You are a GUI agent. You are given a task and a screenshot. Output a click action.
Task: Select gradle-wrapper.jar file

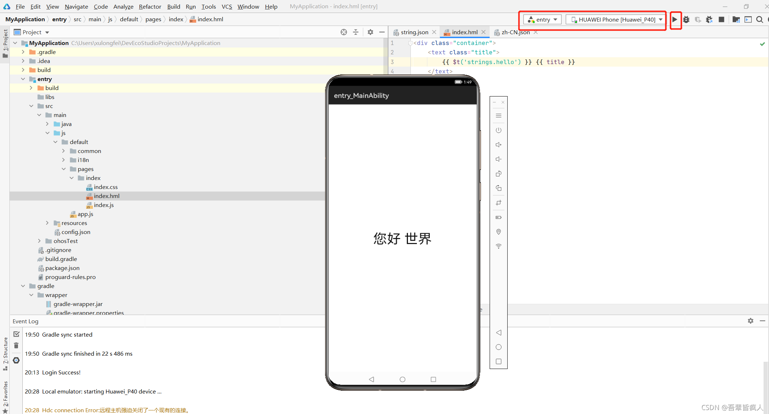coord(78,304)
